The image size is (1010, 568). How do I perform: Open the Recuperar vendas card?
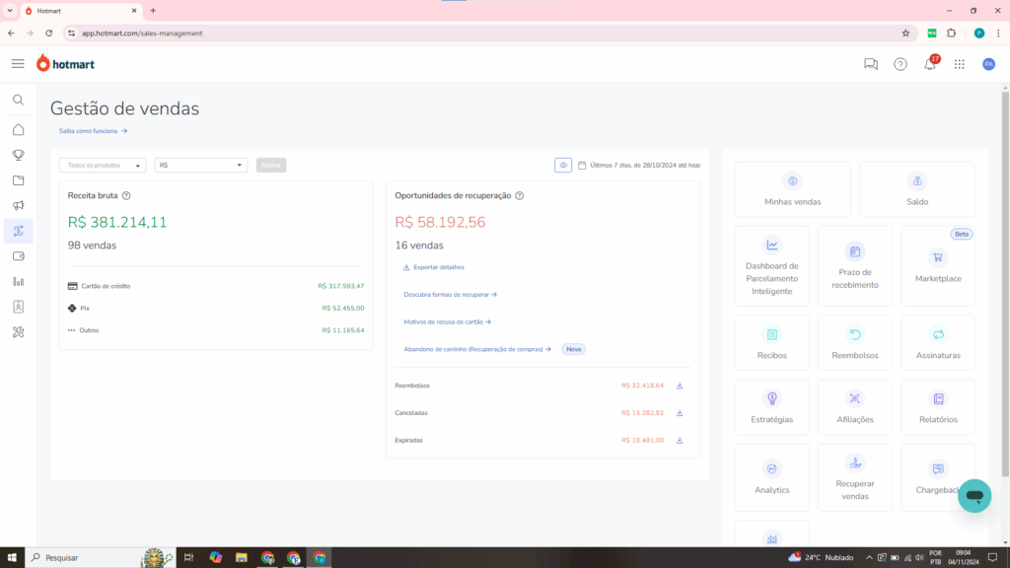pos(855,477)
